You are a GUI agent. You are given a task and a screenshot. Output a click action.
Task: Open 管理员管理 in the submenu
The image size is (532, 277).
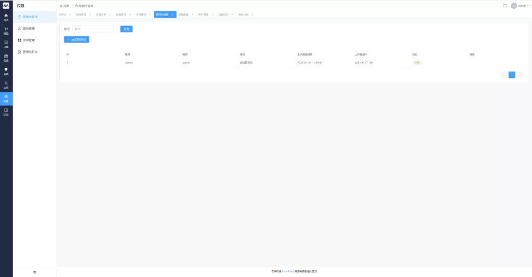pos(35,17)
